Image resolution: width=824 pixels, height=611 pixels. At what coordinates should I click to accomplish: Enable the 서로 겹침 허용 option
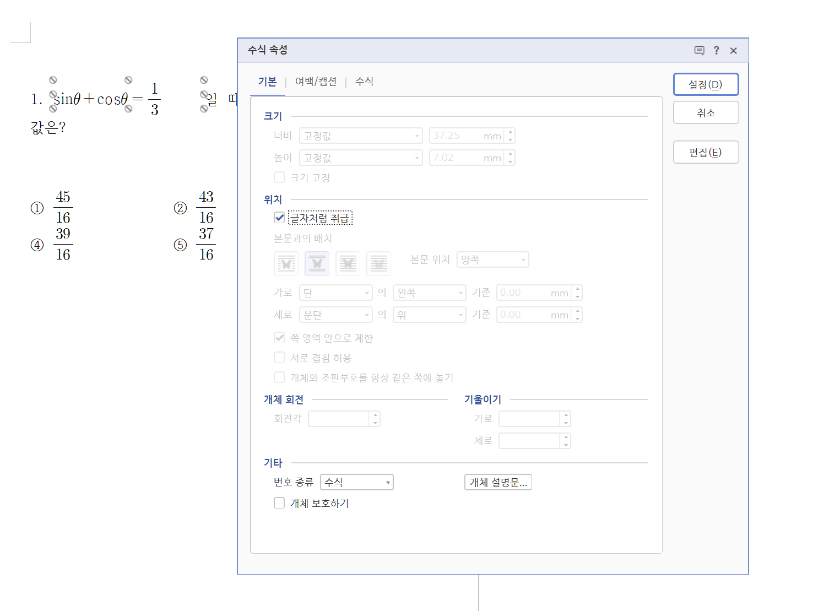point(279,357)
